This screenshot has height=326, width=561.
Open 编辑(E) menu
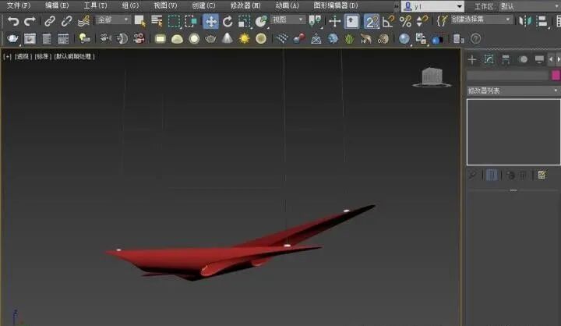[57, 5]
